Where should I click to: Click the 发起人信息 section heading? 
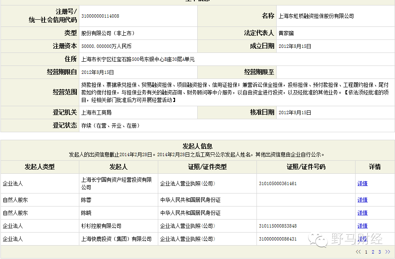click(197, 146)
